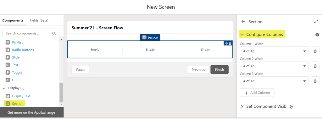322x119 pixels.
Task: Delete the section using canvas trash icon
Action: (x=230, y=43)
